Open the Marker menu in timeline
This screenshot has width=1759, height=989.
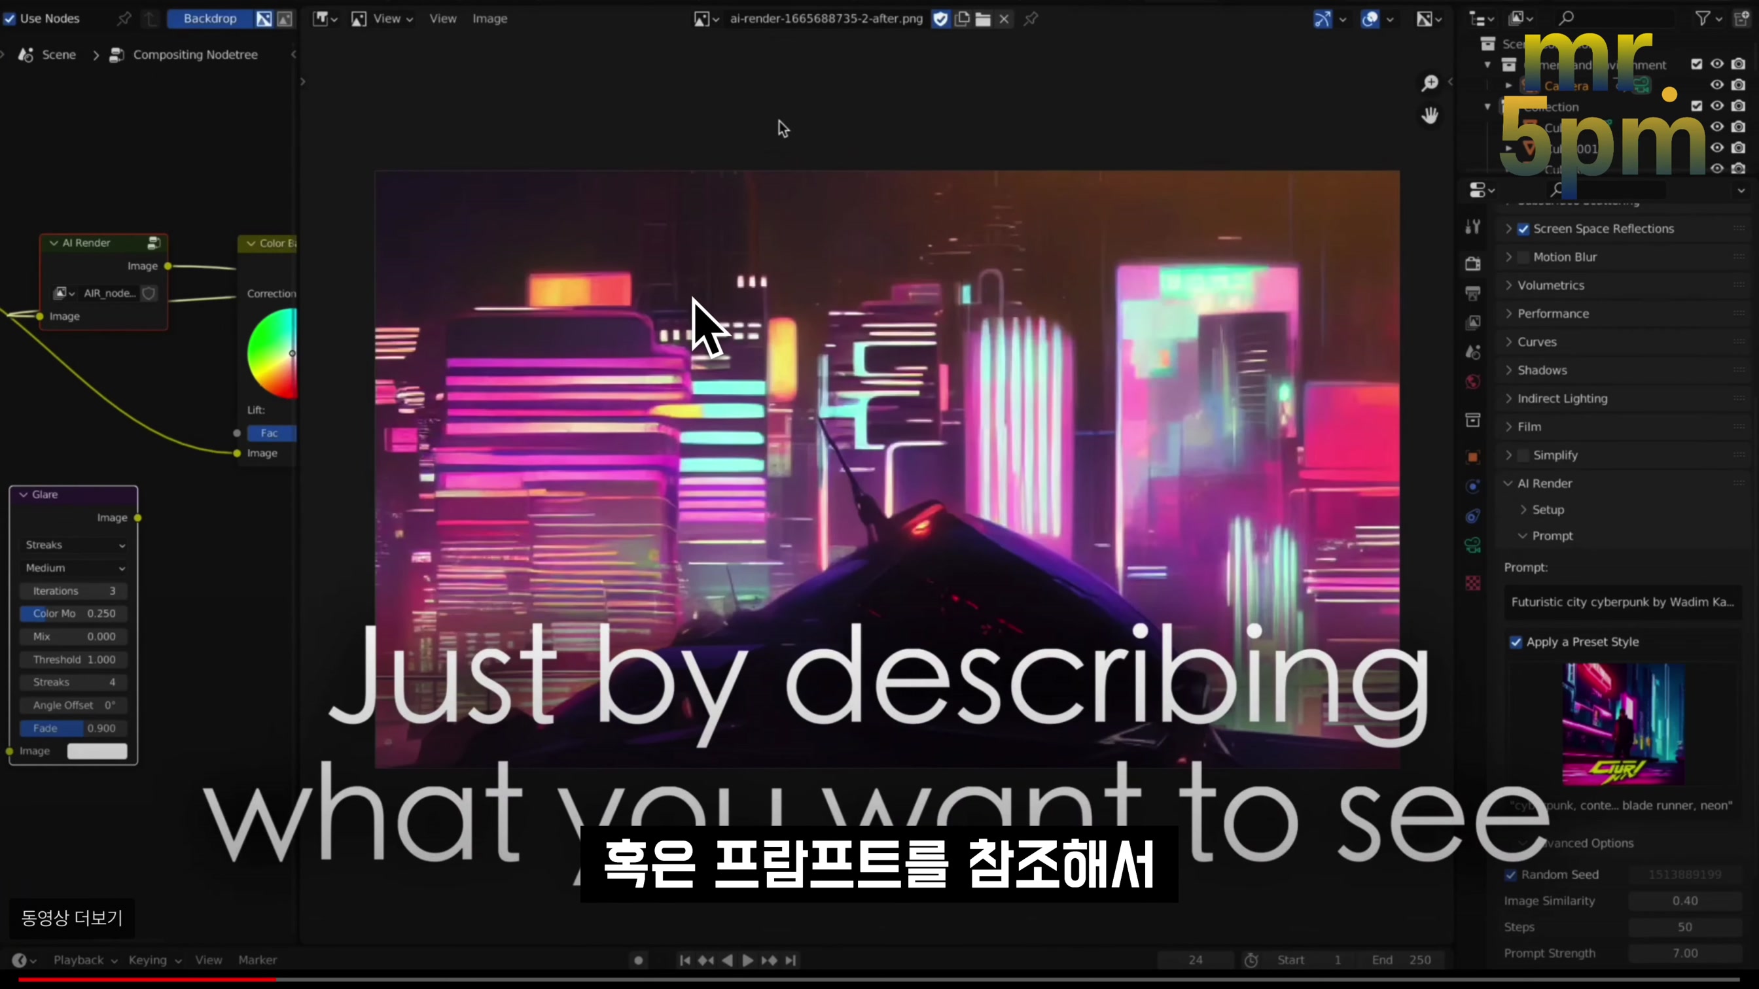[257, 960]
